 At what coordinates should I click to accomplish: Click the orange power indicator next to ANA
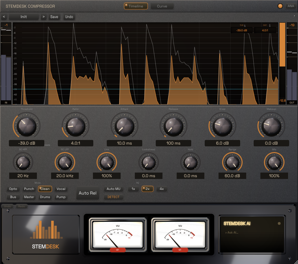[280, 6]
